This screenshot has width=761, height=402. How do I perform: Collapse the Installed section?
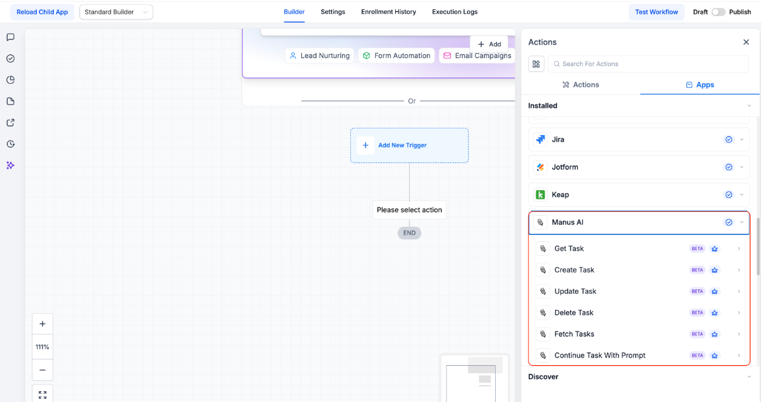[x=749, y=106]
